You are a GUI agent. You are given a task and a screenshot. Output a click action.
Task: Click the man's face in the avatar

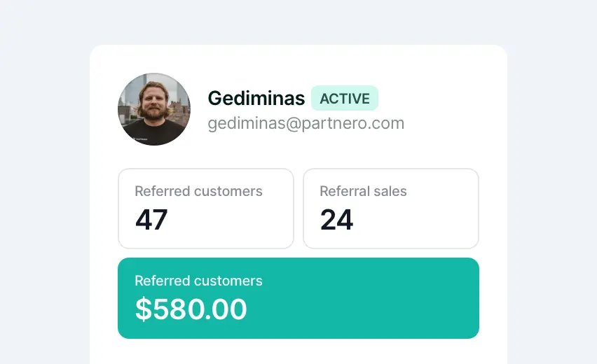[154, 102]
